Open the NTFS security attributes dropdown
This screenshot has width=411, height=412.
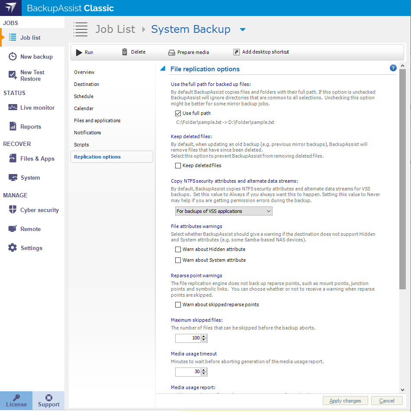click(224, 211)
